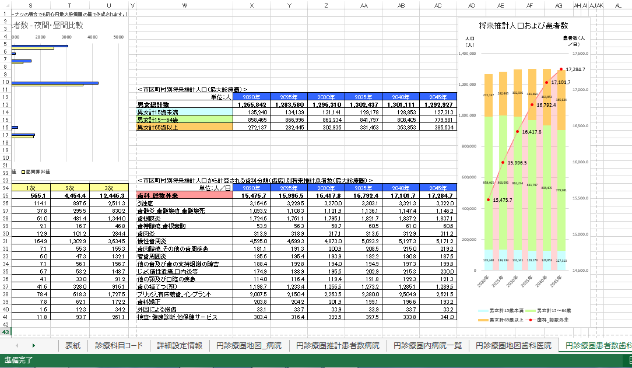
Task: Click the 858,465 table cell
Action: (252, 120)
